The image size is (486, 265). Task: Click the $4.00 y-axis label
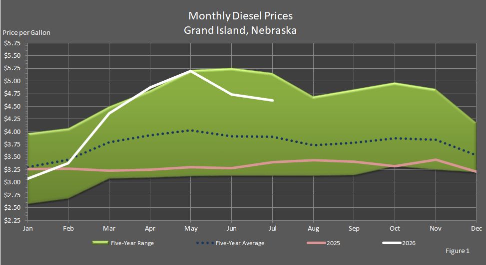(12, 132)
